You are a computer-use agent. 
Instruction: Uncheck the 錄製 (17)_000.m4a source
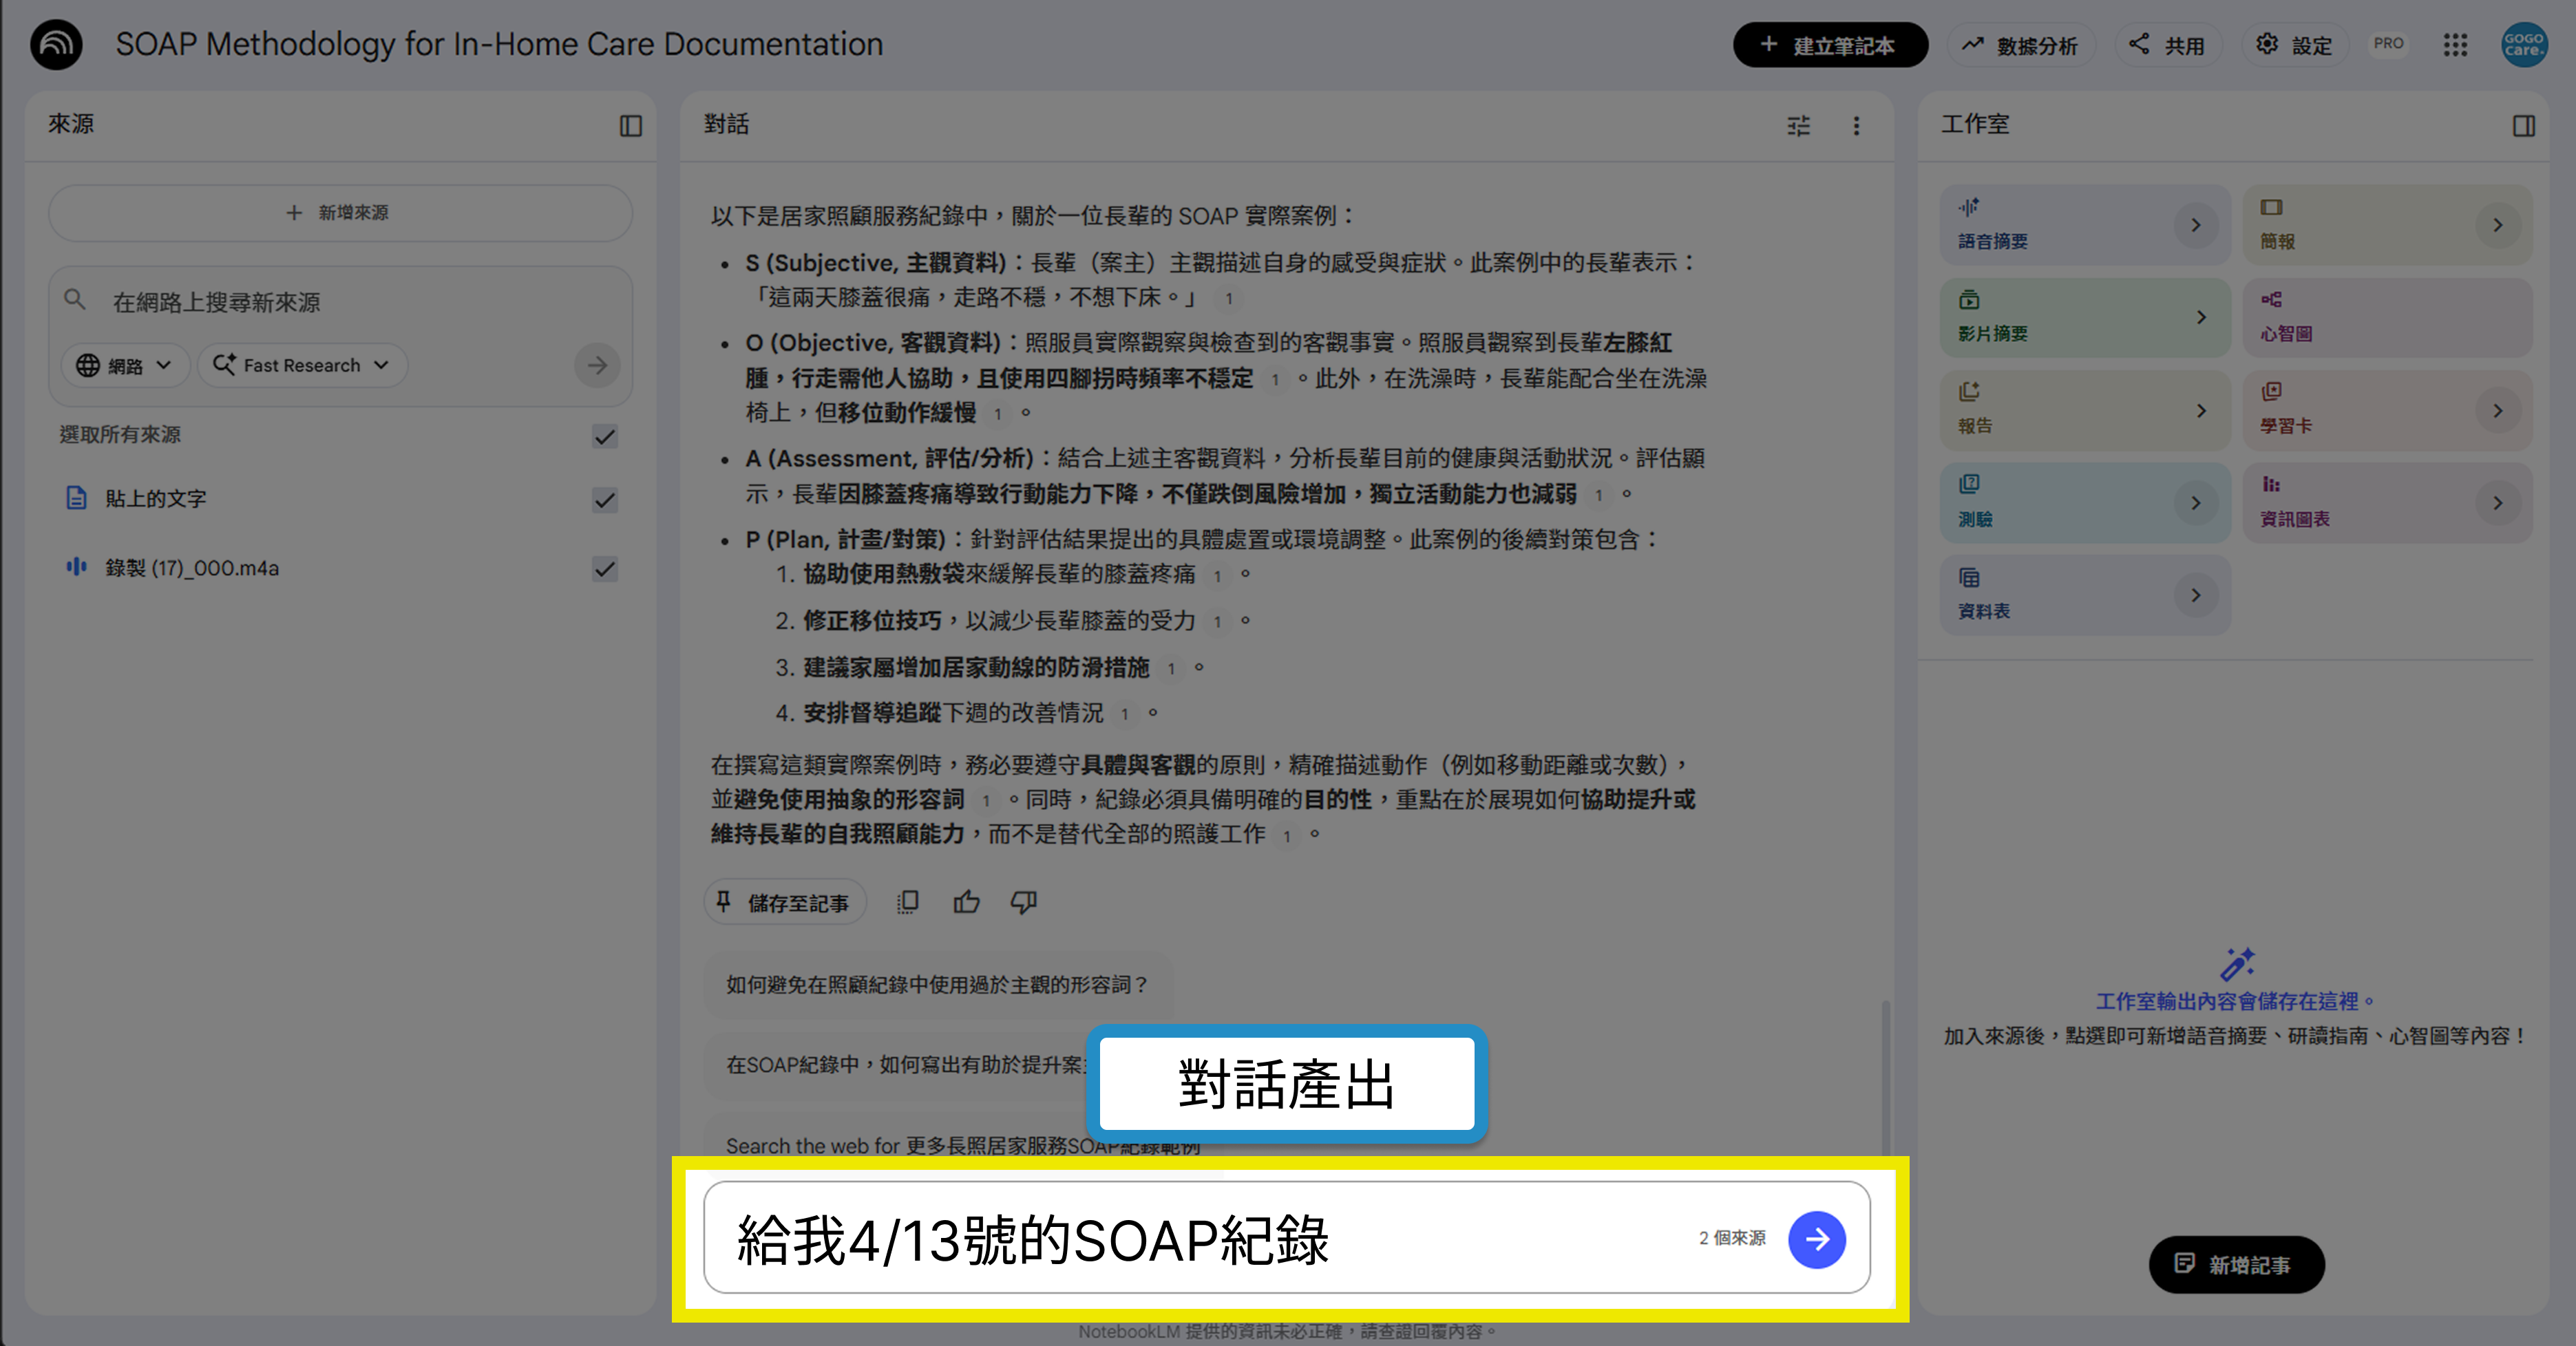(x=604, y=570)
